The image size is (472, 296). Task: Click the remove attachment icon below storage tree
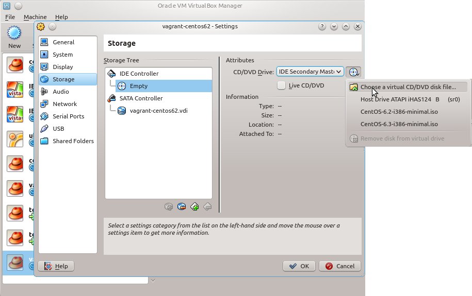coord(182,207)
